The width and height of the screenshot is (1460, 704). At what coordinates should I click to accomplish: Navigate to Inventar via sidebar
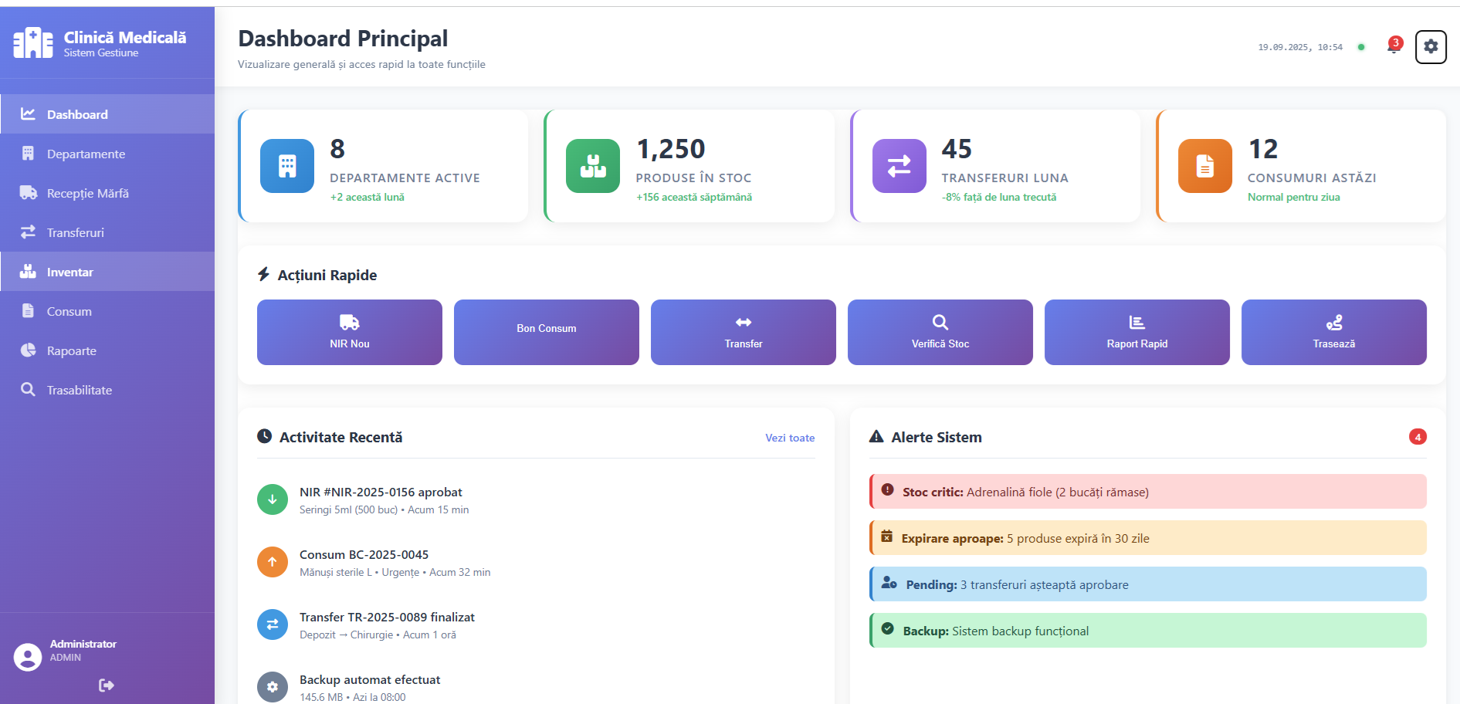point(69,272)
